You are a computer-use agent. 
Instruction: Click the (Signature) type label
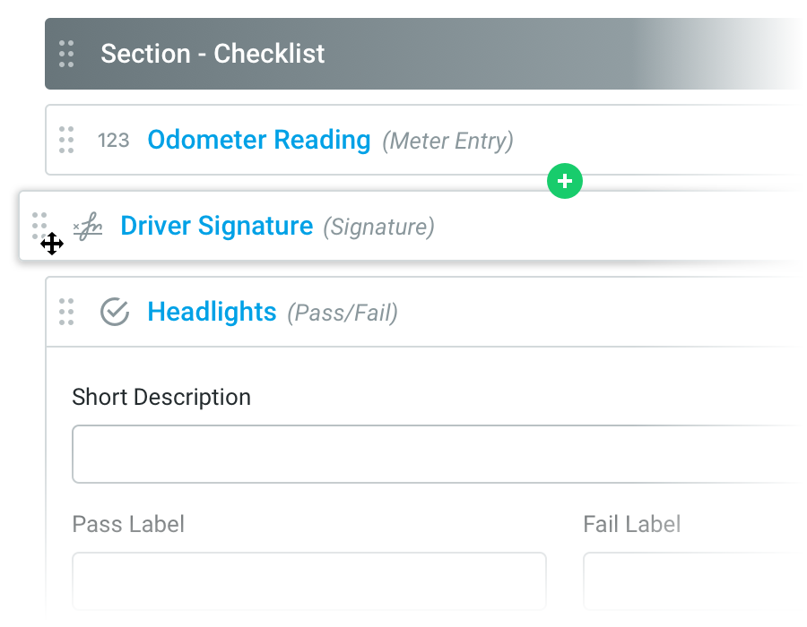(378, 227)
